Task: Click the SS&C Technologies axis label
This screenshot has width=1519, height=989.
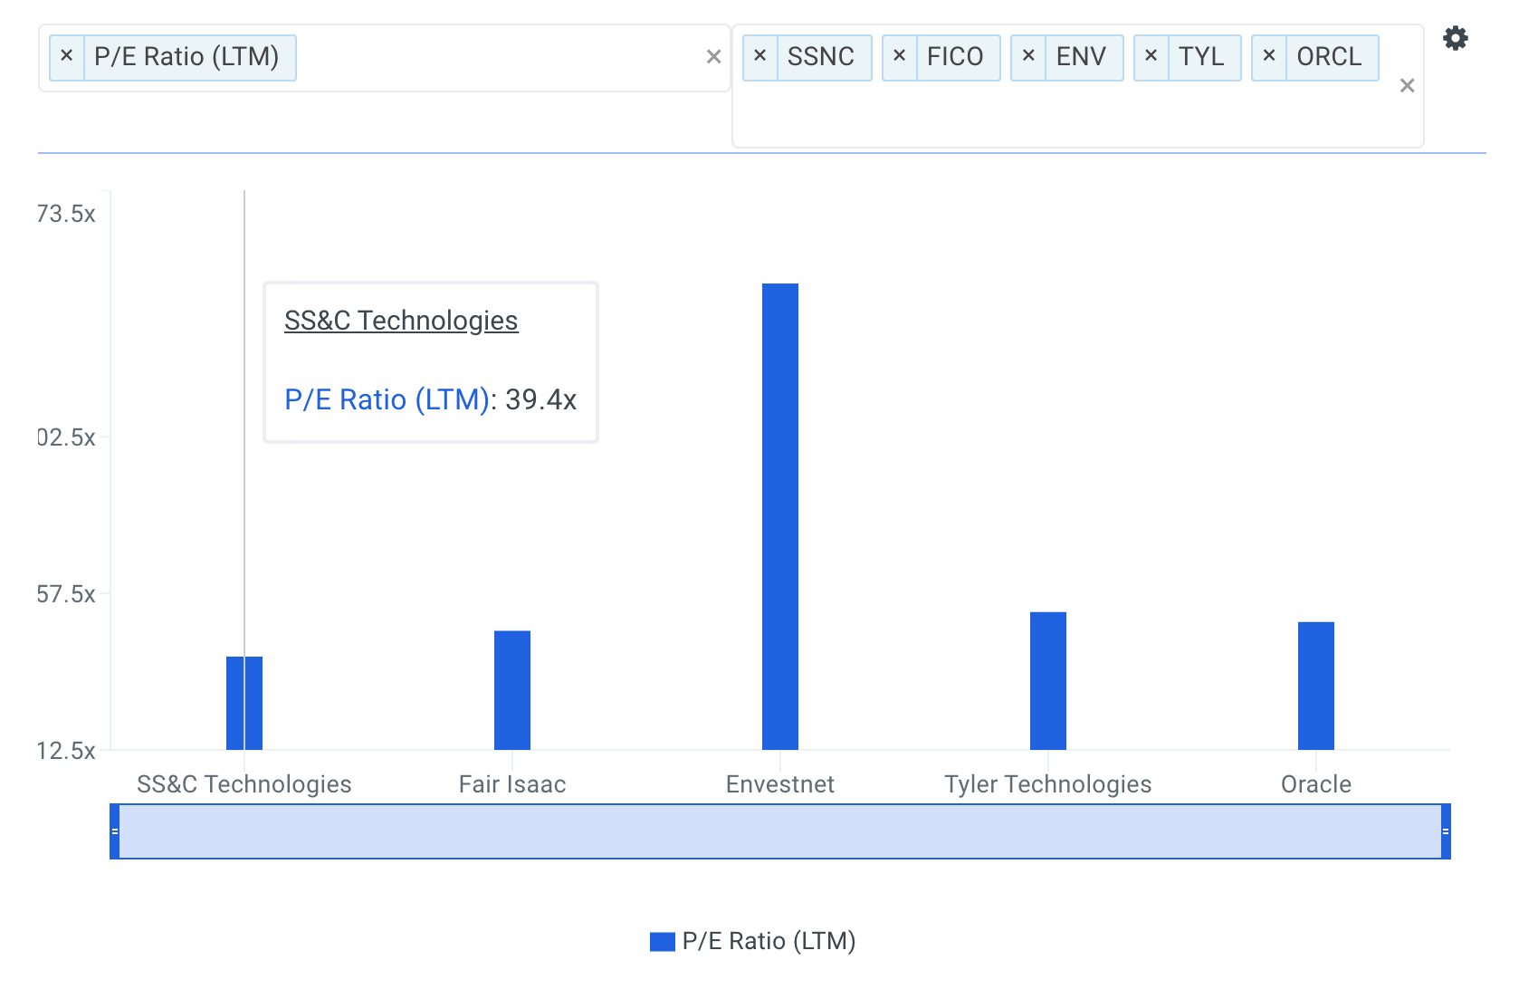Action: click(x=244, y=784)
